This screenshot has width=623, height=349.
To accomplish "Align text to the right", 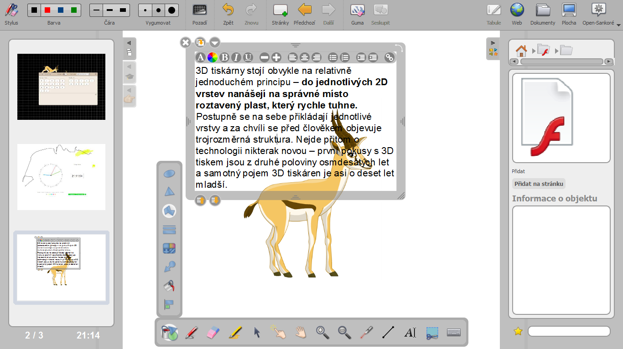I will tap(317, 57).
